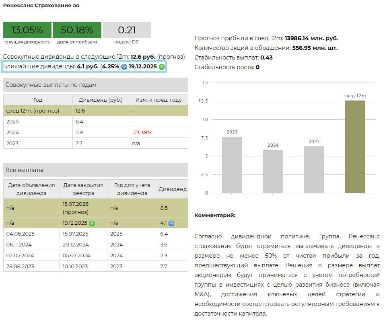Collapse the Совокупные выплаты по годам section header
Image resolution: width=385 pixels, height=320 pixels.
coord(95,85)
